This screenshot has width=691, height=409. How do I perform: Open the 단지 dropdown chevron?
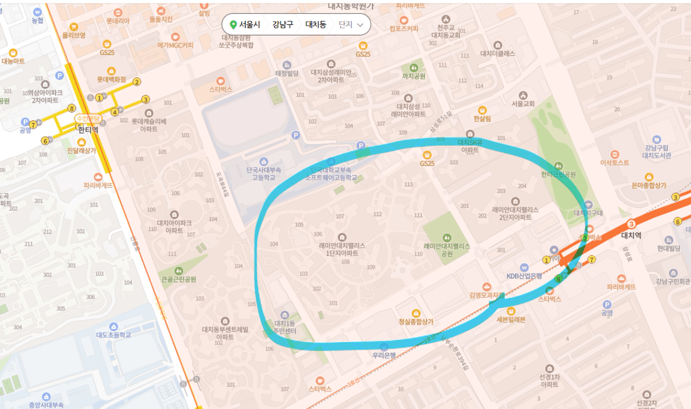[x=360, y=24]
